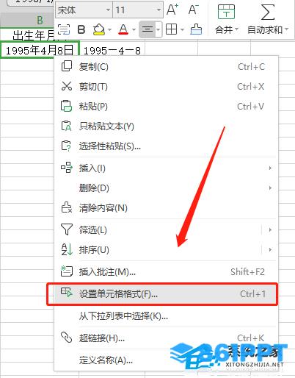The image size is (295, 378).
Task: Click the merge cells icon
Action: pyautogui.click(x=226, y=12)
